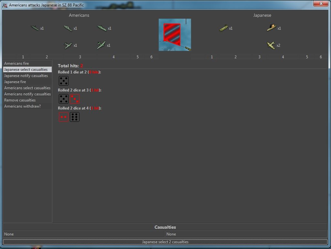Click the American destroyer unit icon
331x249 pixels.
[35, 28]
